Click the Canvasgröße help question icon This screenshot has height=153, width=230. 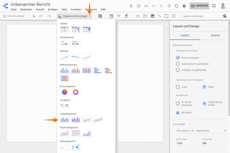(x=189, y=124)
